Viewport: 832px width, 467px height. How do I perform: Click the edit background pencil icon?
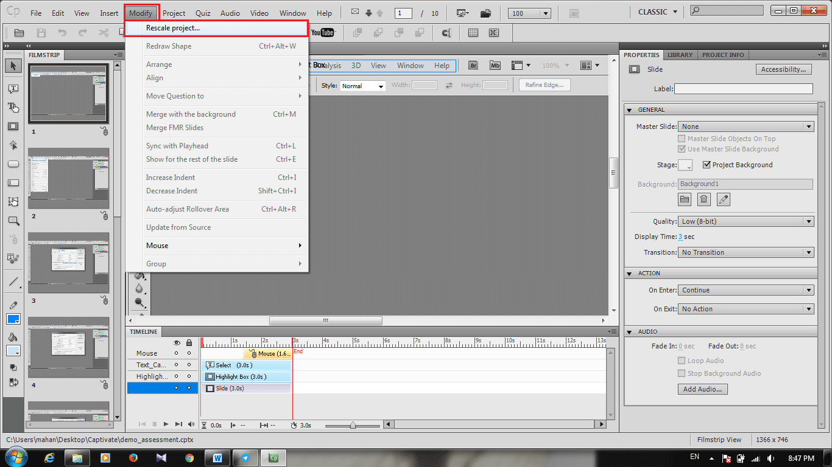[x=723, y=199]
